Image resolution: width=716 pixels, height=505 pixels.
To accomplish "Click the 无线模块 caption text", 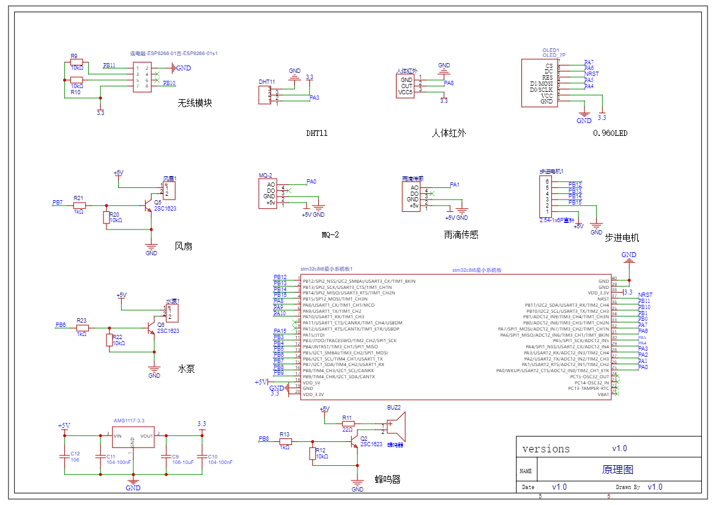I will [x=195, y=103].
